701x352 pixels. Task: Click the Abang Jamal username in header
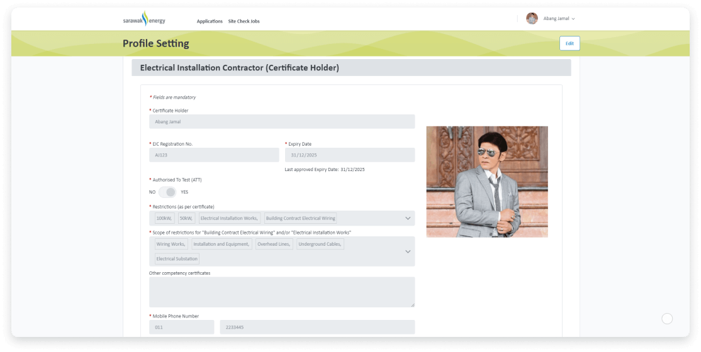[556, 19]
